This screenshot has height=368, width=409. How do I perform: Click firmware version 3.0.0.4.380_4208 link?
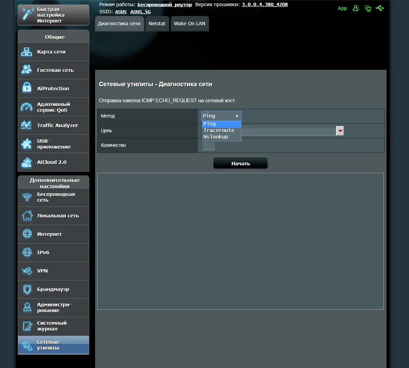tap(265, 4)
